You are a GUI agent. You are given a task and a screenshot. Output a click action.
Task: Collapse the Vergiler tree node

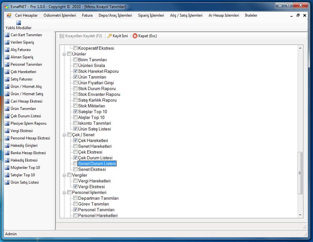(x=64, y=175)
